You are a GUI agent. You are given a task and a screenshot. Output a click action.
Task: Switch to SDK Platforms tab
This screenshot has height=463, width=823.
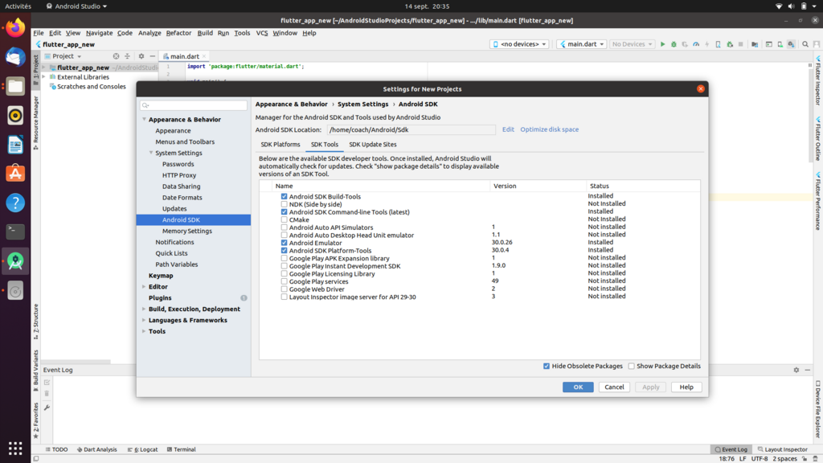tap(280, 145)
